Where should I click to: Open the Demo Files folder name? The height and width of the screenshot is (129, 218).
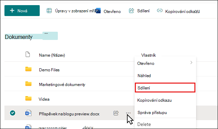[49, 70]
